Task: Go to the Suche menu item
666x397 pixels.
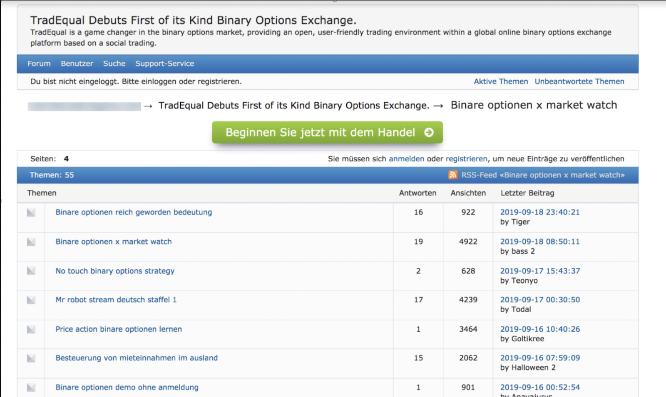Action: 114,64
